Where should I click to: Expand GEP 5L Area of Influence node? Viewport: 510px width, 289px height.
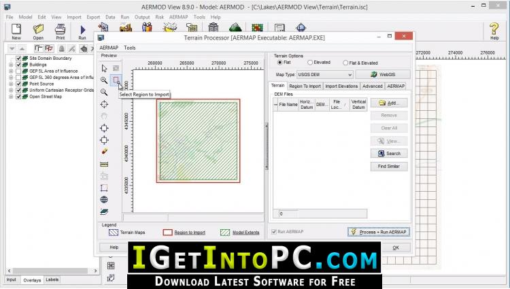click(11, 71)
